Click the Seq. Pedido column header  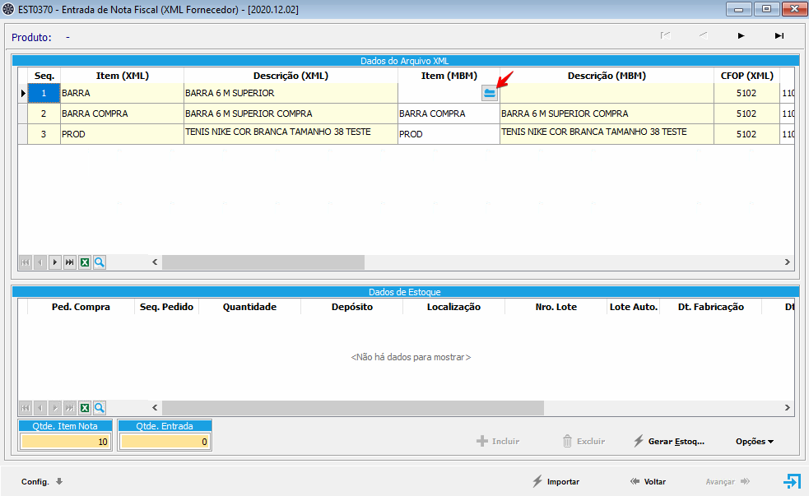(166, 307)
